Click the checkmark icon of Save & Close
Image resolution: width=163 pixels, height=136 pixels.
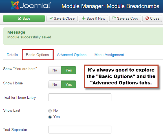click(x=51, y=18)
